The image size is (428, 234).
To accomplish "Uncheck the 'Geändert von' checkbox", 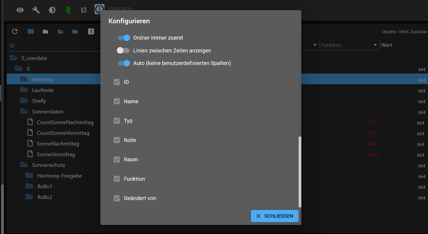I will pos(117,198).
